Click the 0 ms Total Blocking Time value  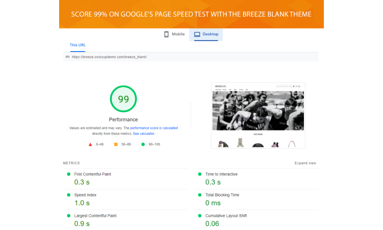[x=213, y=203]
